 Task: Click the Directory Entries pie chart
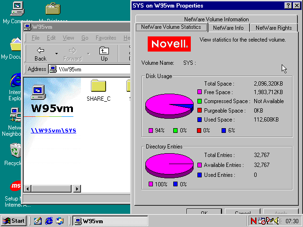(x=169, y=166)
